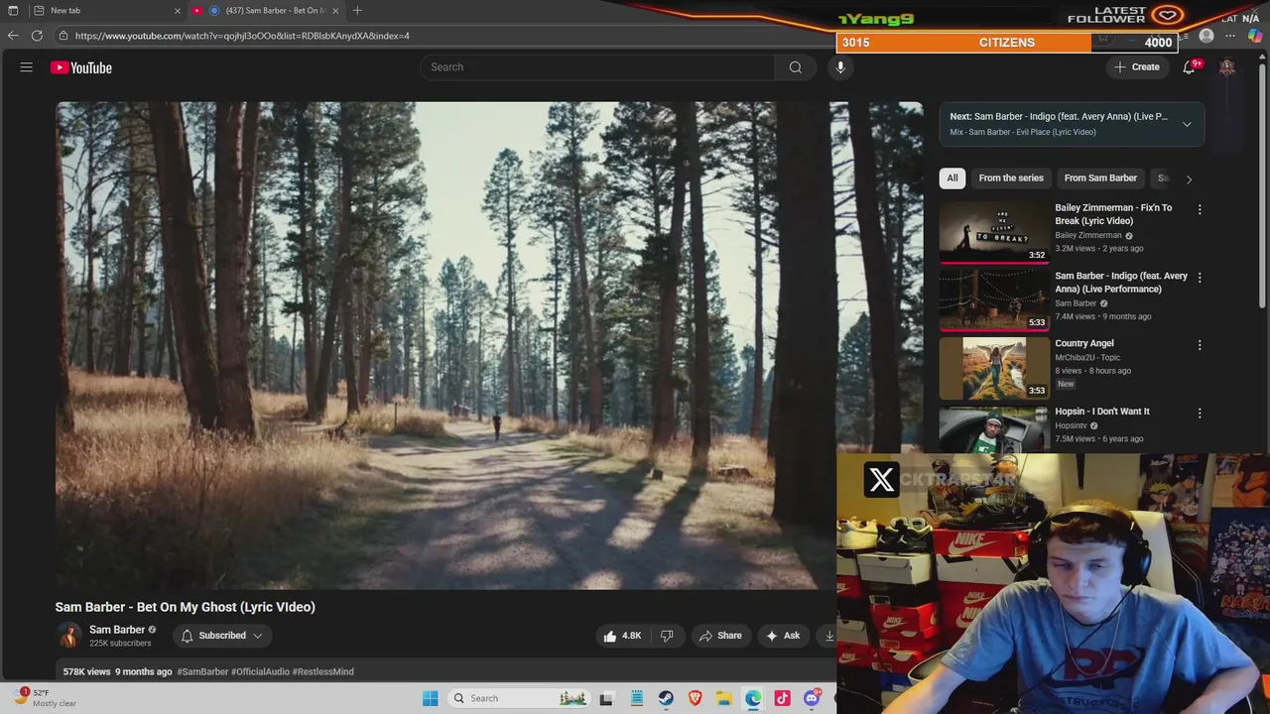Open the #SamBarber hashtag
The image size is (1270, 714).
coord(202,671)
